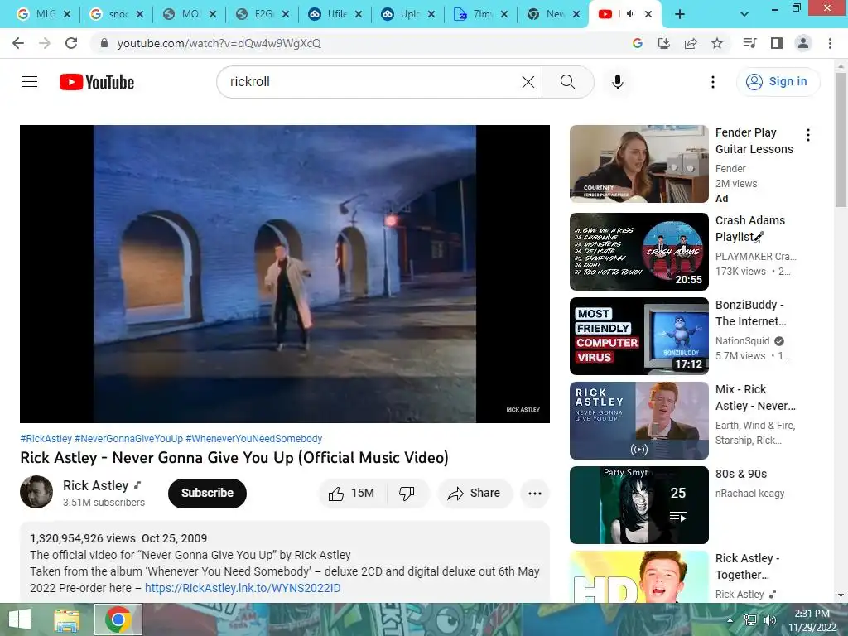848x636 pixels.
Task: Open YouTube settings three-dot menu
Action: pos(713,82)
